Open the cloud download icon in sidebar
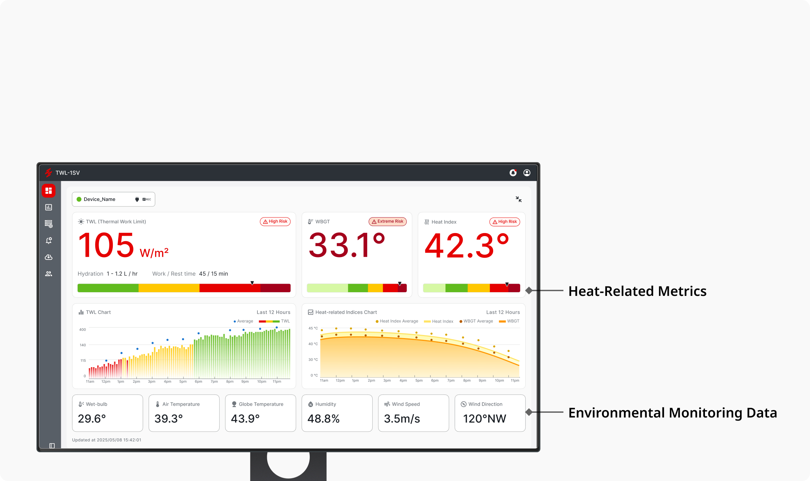The width and height of the screenshot is (810, 481). coord(48,257)
